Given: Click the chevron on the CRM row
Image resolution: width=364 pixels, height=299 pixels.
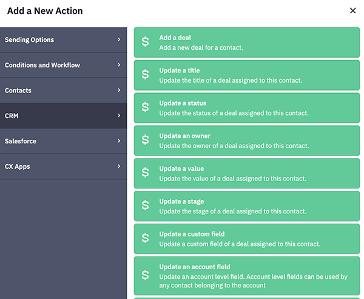Looking at the screenshot, I should pyautogui.click(x=119, y=115).
